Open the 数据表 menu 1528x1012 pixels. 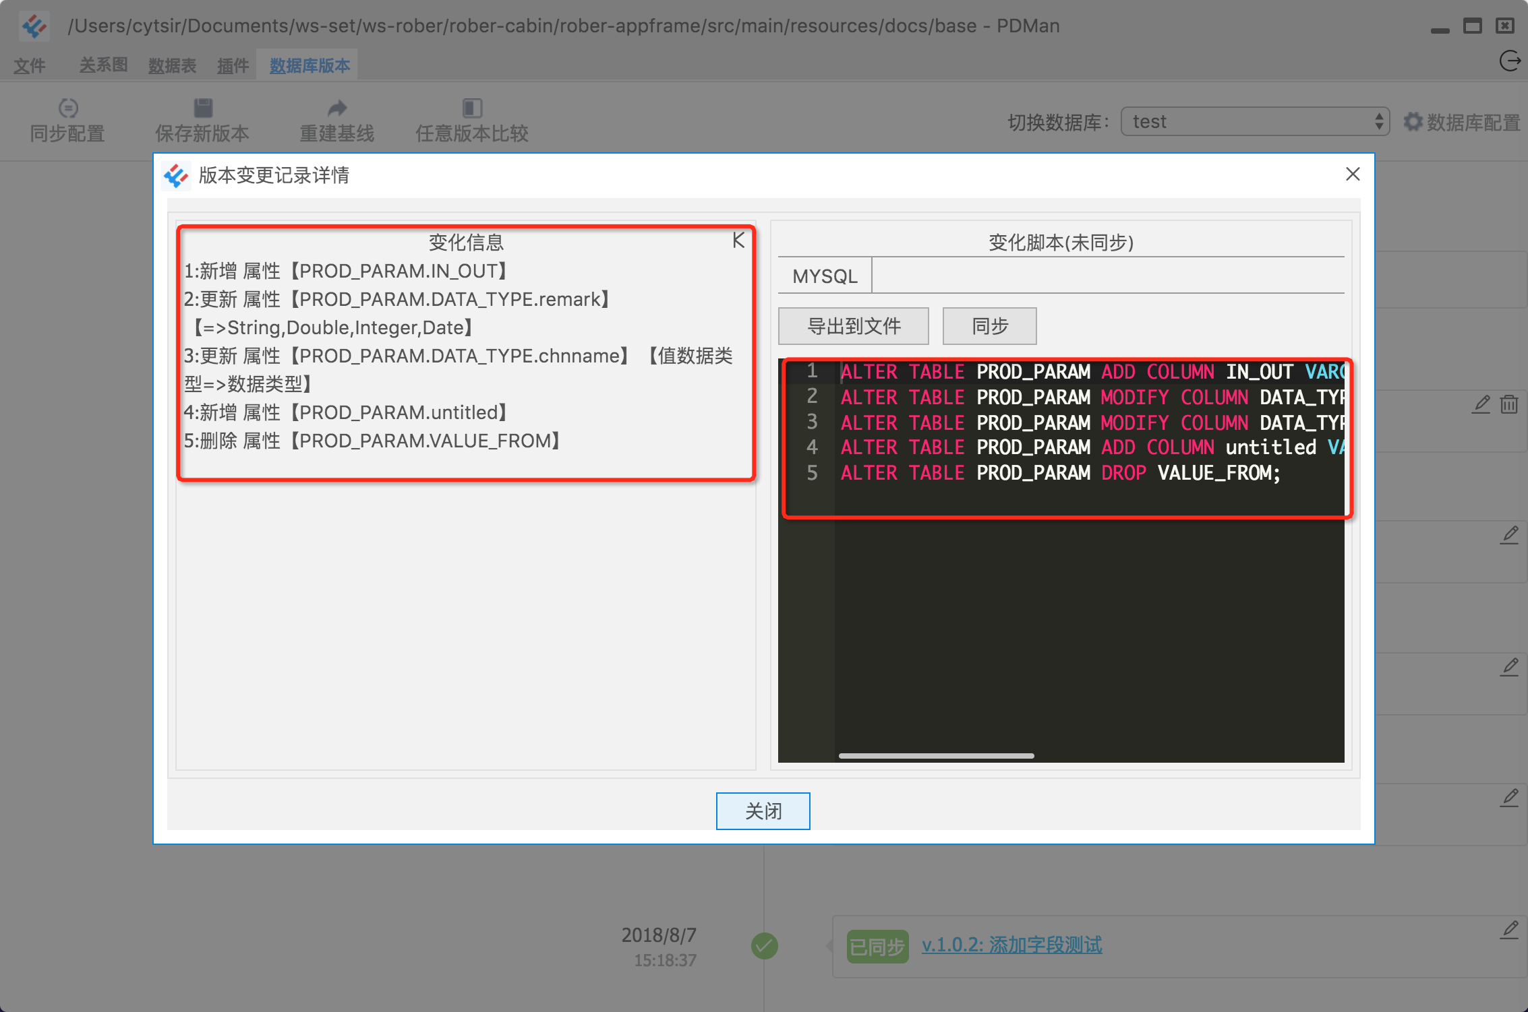pos(172,65)
